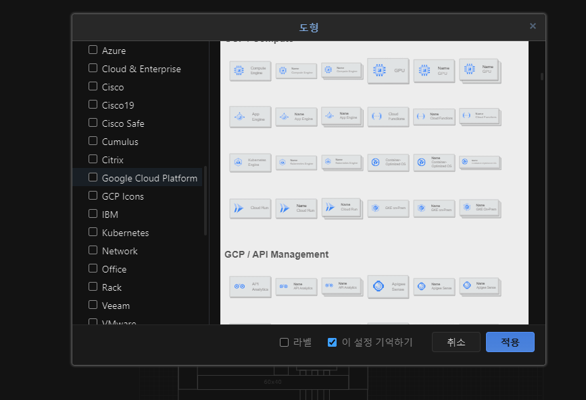Image resolution: width=586 pixels, height=400 pixels.
Task: Apply shapes with the 적용 button
Action: [x=510, y=342]
